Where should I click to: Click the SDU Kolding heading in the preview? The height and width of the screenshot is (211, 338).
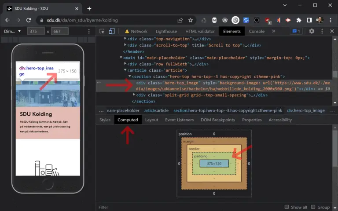pyautogui.click(x=36, y=114)
